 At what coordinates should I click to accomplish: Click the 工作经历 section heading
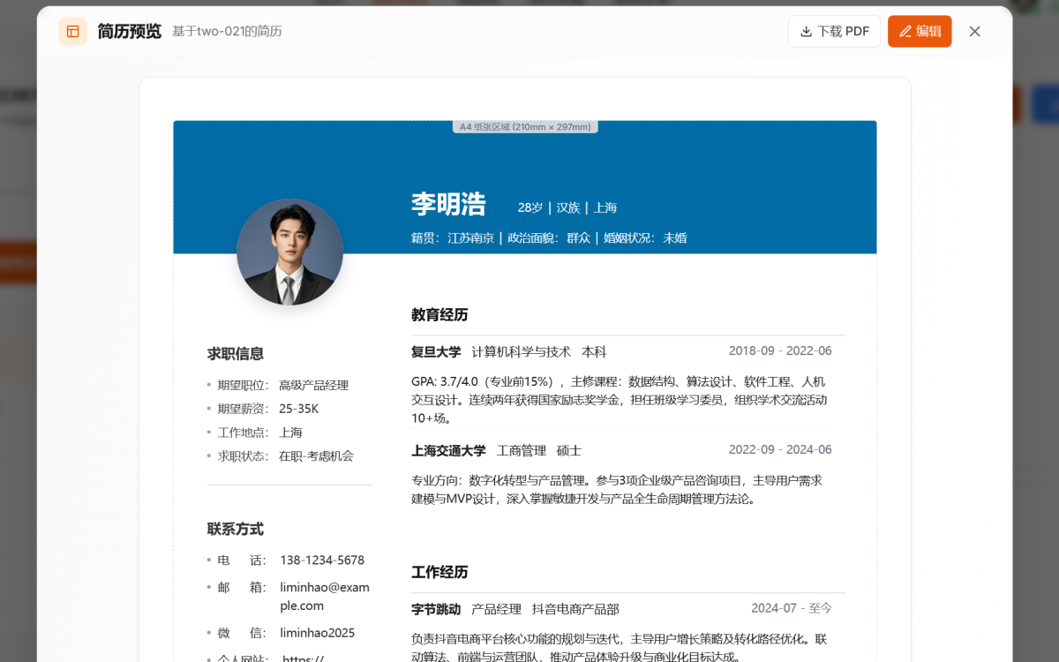439,572
